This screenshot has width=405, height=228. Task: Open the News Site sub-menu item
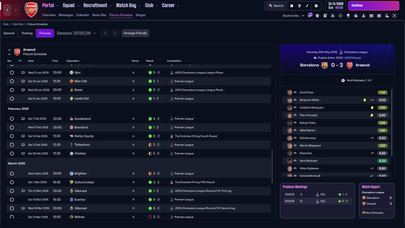tap(99, 15)
